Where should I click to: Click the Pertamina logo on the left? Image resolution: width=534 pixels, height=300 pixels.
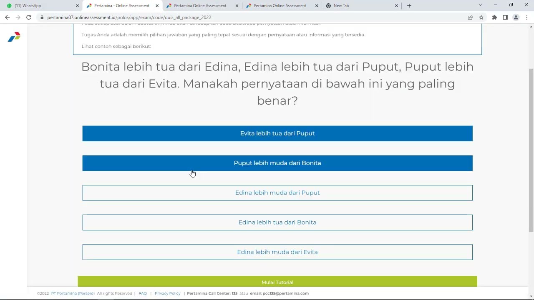click(14, 37)
